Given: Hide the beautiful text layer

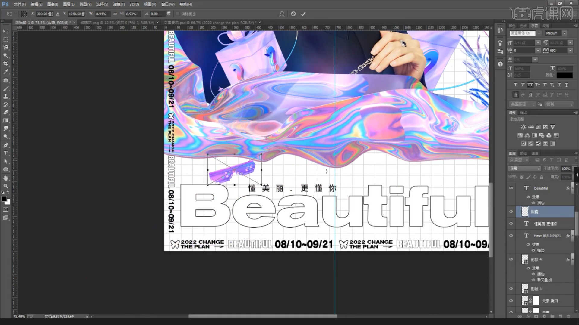Looking at the screenshot, I should pos(511,188).
